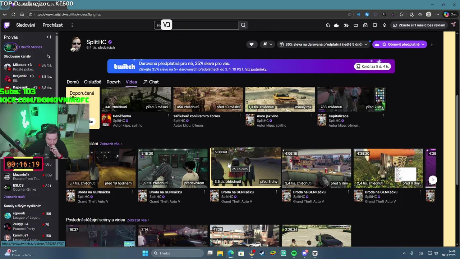Open the BrajenIRL +3 followed channel
This screenshot has height=259, width=460.
29,78
